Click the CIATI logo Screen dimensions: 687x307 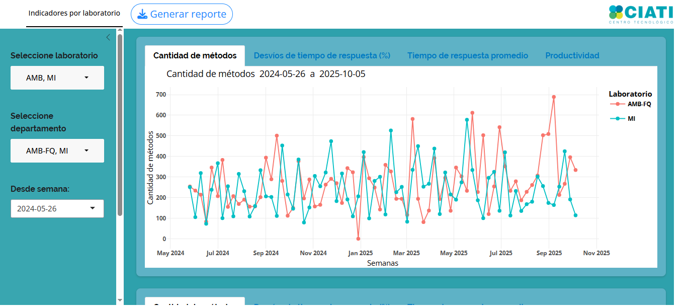pyautogui.click(x=640, y=14)
